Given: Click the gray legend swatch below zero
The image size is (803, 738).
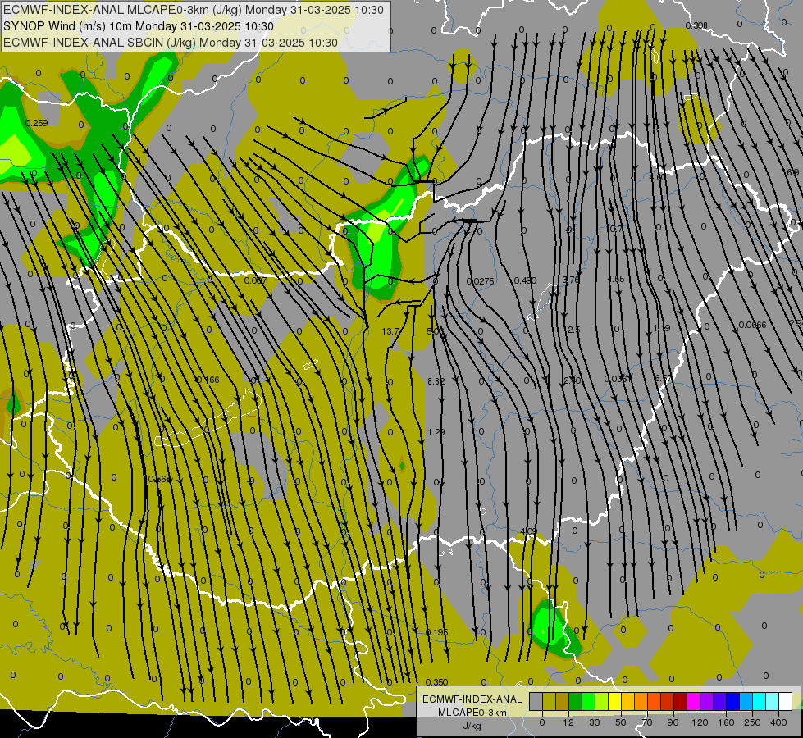Looking at the screenshot, I should click(x=536, y=701).
